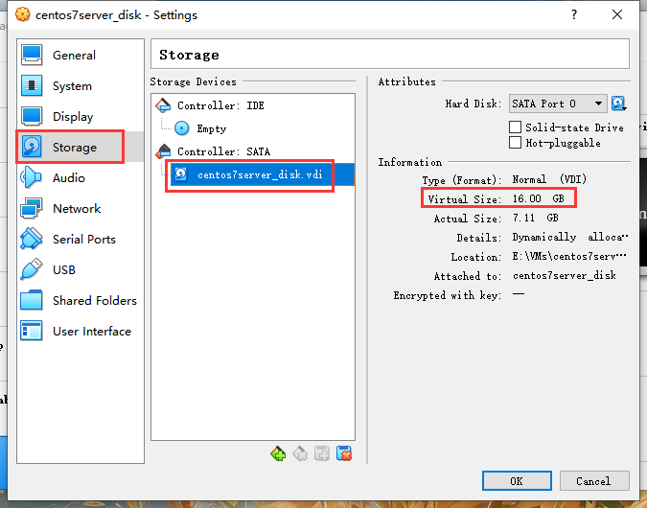Select the Storage settings category
The width and height of the screenshot is (647, 508).
point(81,147)
